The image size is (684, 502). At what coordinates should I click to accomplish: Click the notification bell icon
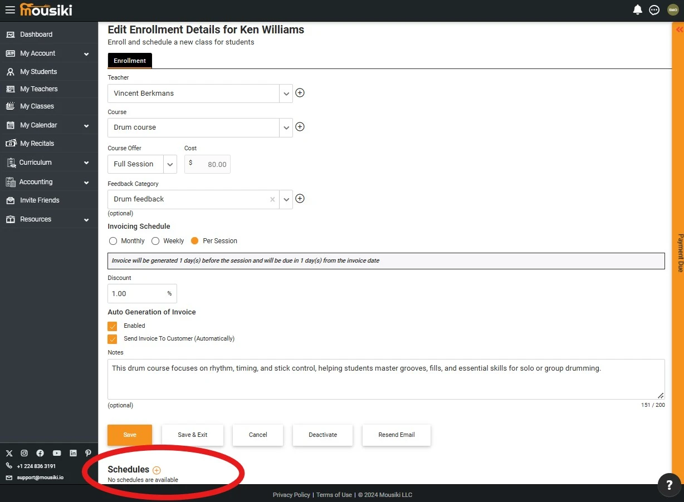point(638,10)
